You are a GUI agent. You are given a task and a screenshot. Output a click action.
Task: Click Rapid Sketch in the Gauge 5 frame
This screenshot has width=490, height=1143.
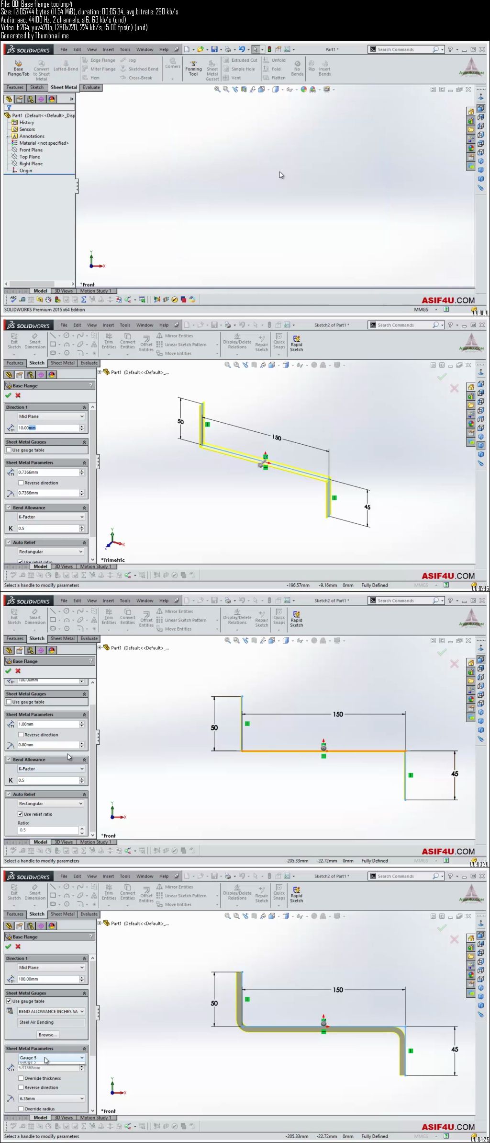click(297, 895)
